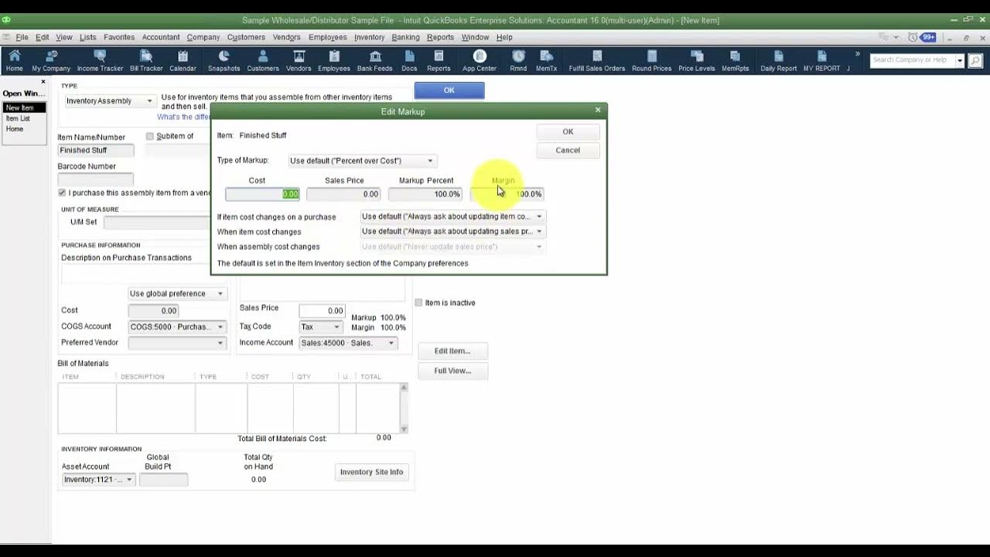Open the Tax Code dropdown
The height and width of the screenshot is (557, 990).
[319, 326]
